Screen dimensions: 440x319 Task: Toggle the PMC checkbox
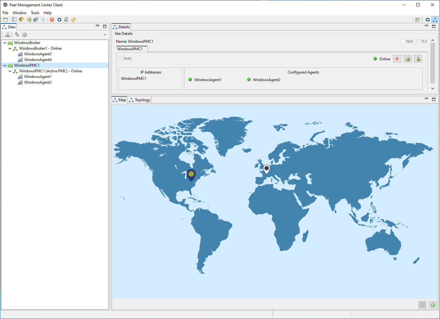(121, 59)
